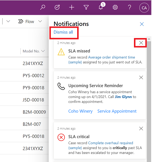Click the Dismiss all link
Viewport: 152px width, 162px height.
tap(63, 32)
